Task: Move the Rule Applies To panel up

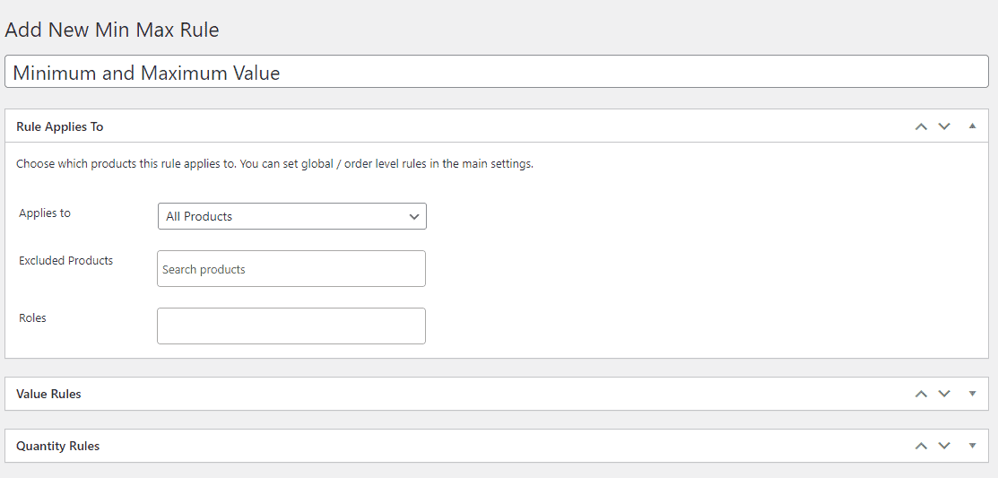Action: (x=920, y=126)
